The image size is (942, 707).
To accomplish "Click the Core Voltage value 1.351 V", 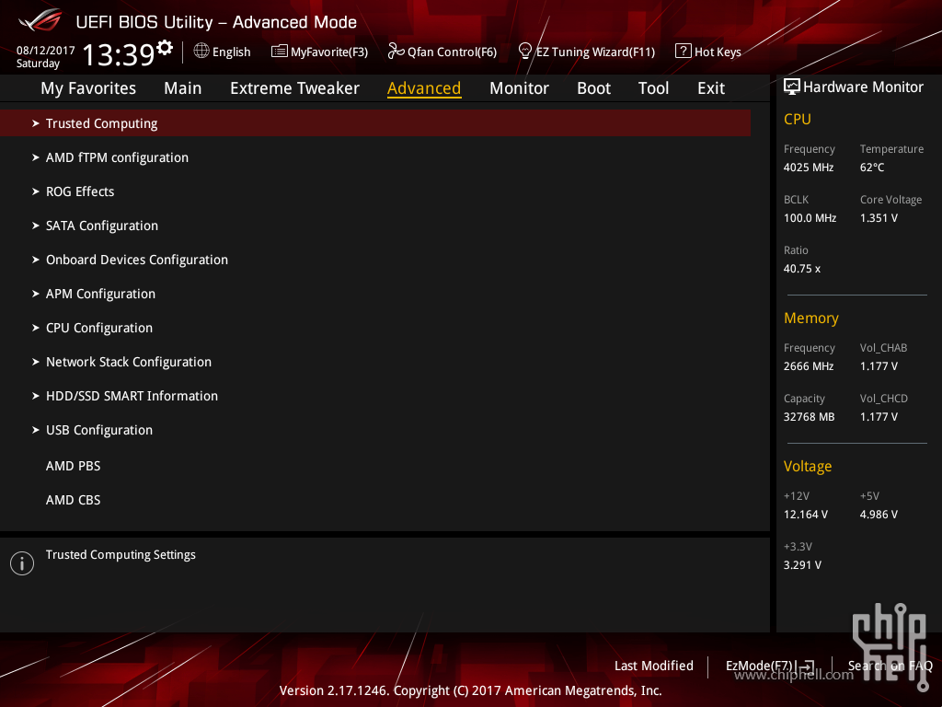I will [879, 218].
